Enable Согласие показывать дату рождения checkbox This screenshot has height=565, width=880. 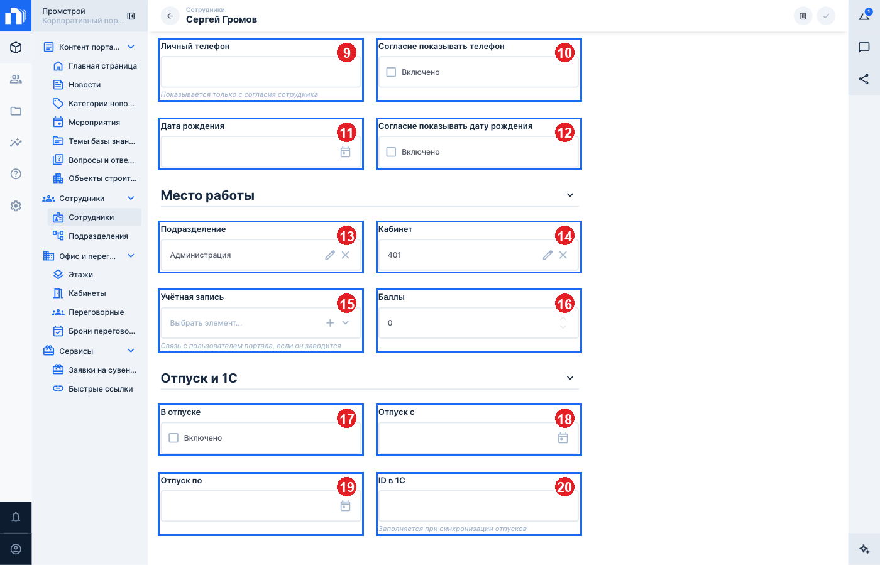point(391,152)
